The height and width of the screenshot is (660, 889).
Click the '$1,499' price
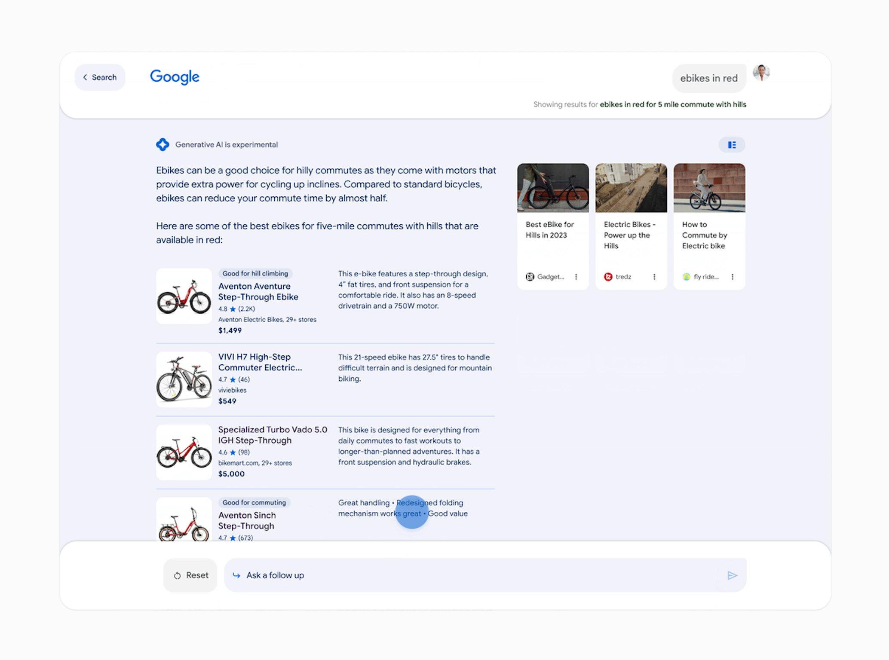230,330
